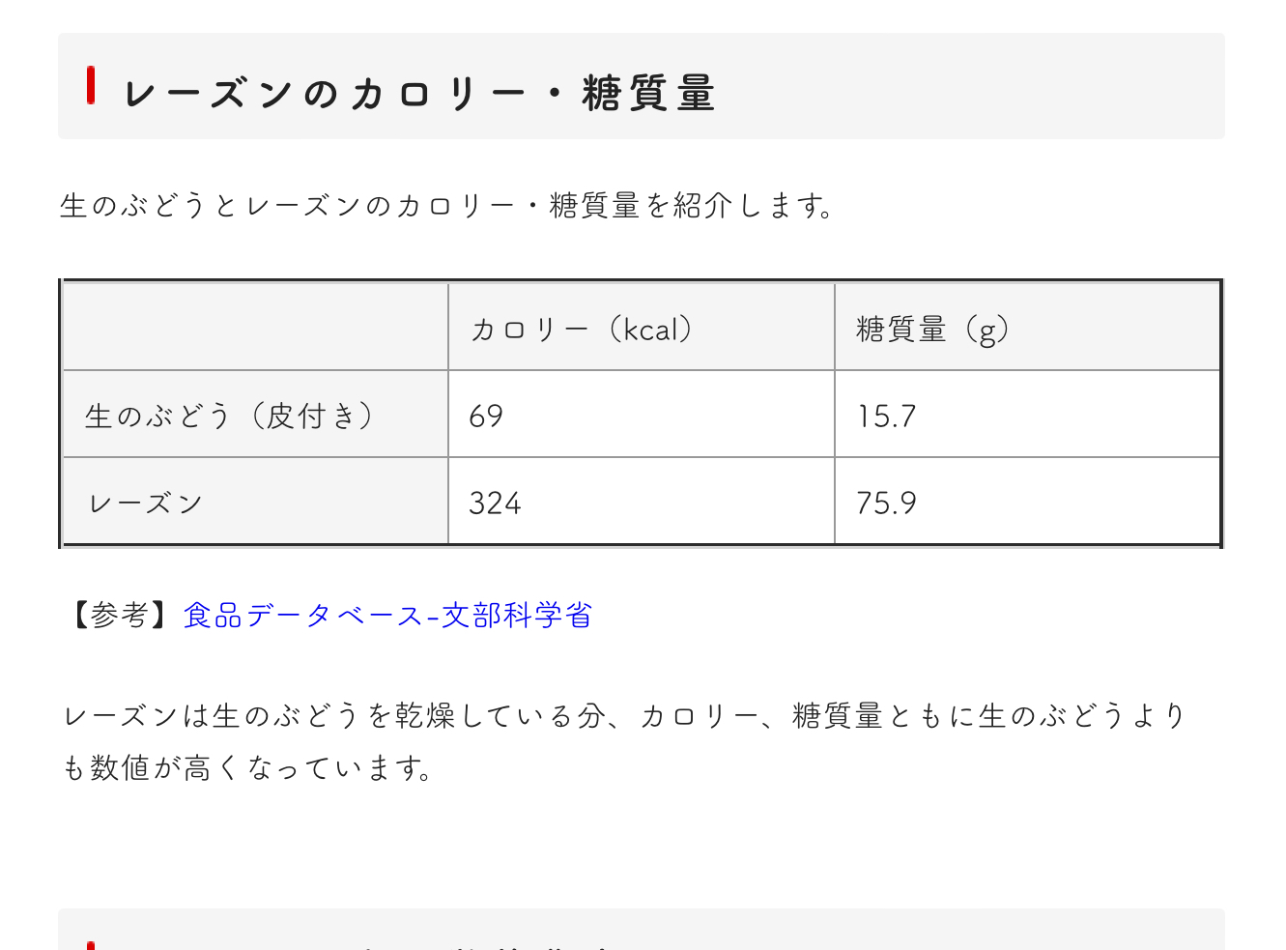The image size is (1286, 950).
Task: Click the gray banner behind the top heading
Action: 966,87
